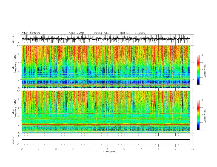Click the ch.2 spectrogram color bar
The width and height of the screenshot is (217, 167).
pos(198,115)
